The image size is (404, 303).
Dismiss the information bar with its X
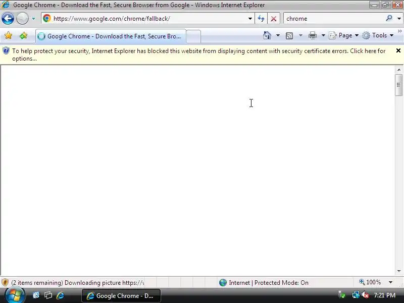(x=398, y=50)
